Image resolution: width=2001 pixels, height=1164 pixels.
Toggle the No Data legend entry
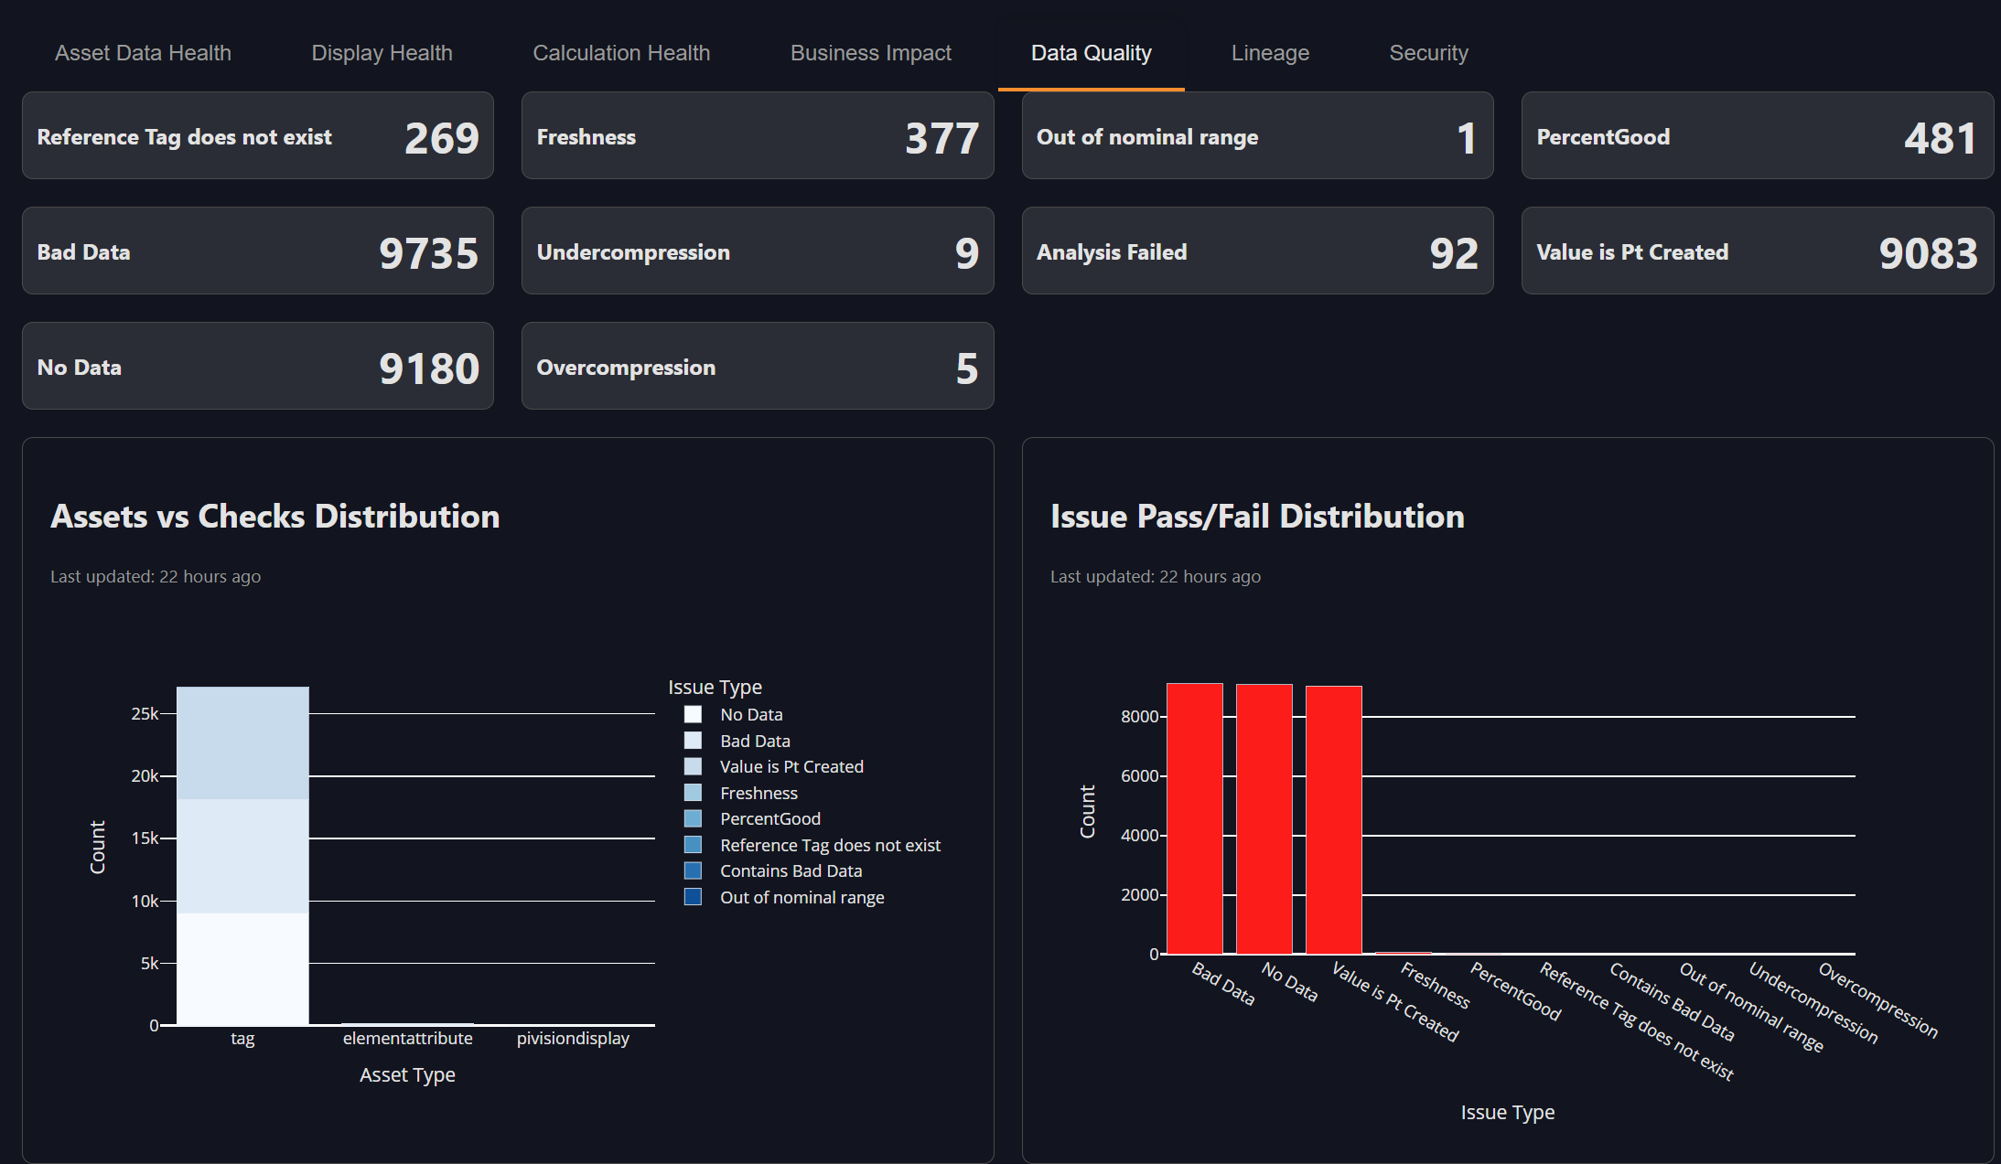coord(750,714)
